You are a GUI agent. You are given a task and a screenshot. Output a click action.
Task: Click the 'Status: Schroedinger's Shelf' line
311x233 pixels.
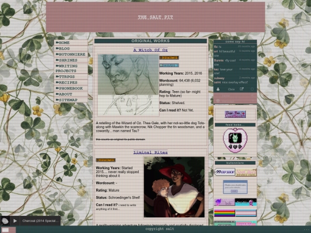point(118,197)
